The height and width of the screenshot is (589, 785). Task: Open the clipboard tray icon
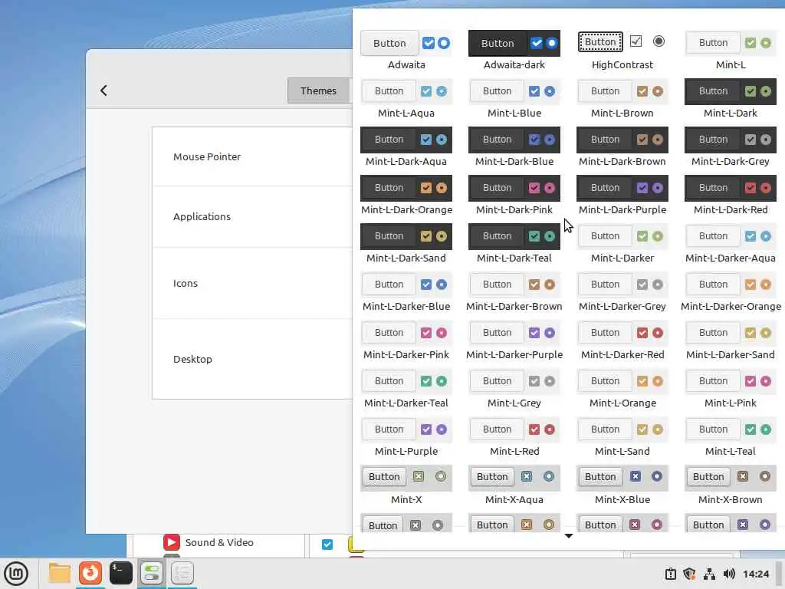click(671, 574)
